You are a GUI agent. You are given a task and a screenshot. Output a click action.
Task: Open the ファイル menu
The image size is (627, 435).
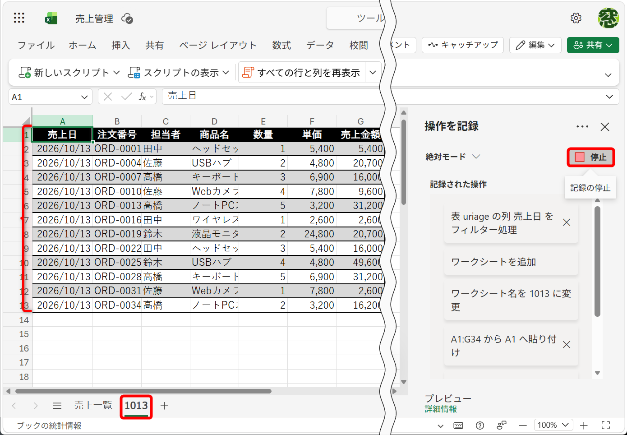click(36, 45)
